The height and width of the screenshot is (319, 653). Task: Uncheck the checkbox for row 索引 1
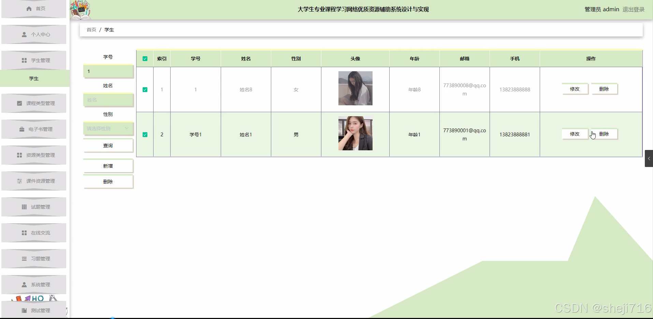tap(145, 89)
